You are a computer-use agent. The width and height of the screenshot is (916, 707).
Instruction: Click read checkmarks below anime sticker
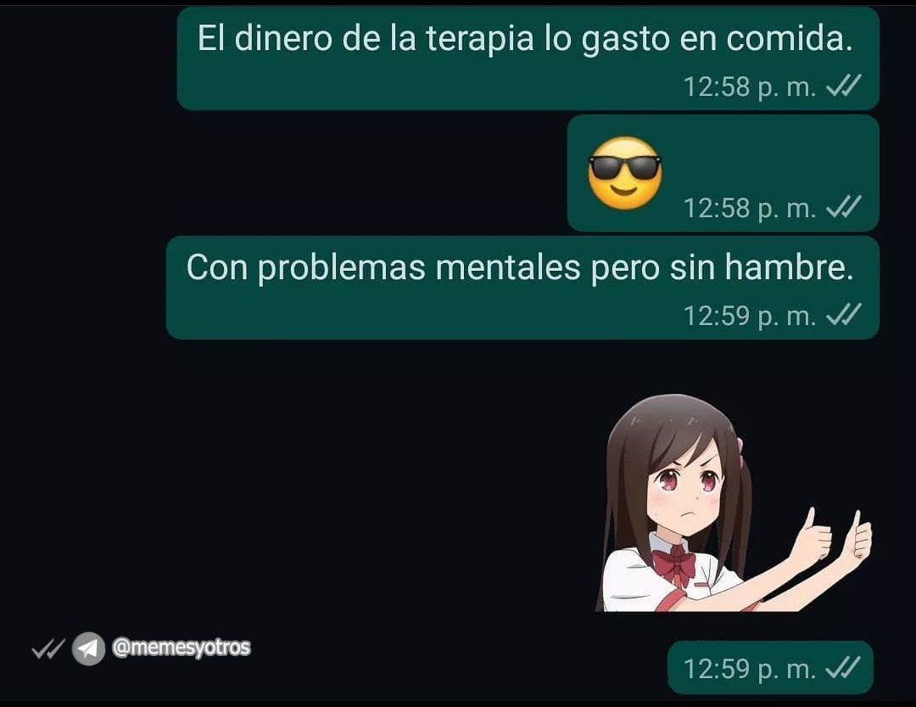pyautogui.click(x=843, y=668)
